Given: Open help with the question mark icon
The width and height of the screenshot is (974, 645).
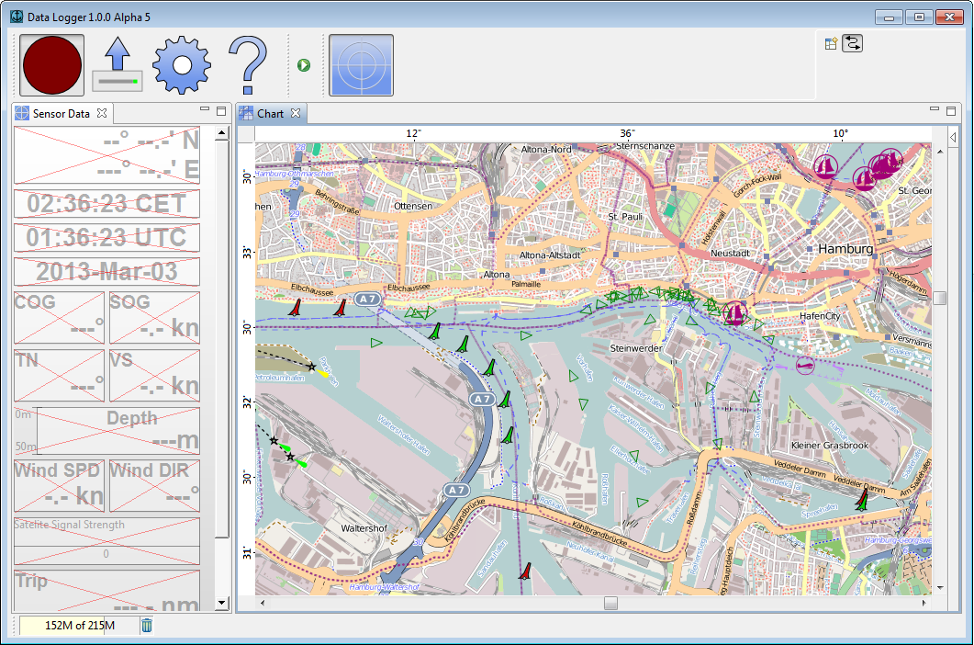Looking at the screenshot, I should (247, 65).
